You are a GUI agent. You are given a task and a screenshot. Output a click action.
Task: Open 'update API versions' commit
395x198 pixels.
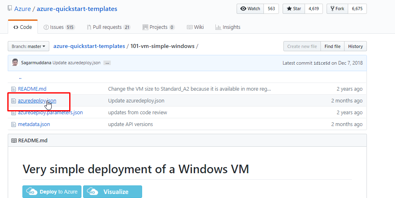click(130, 124)
